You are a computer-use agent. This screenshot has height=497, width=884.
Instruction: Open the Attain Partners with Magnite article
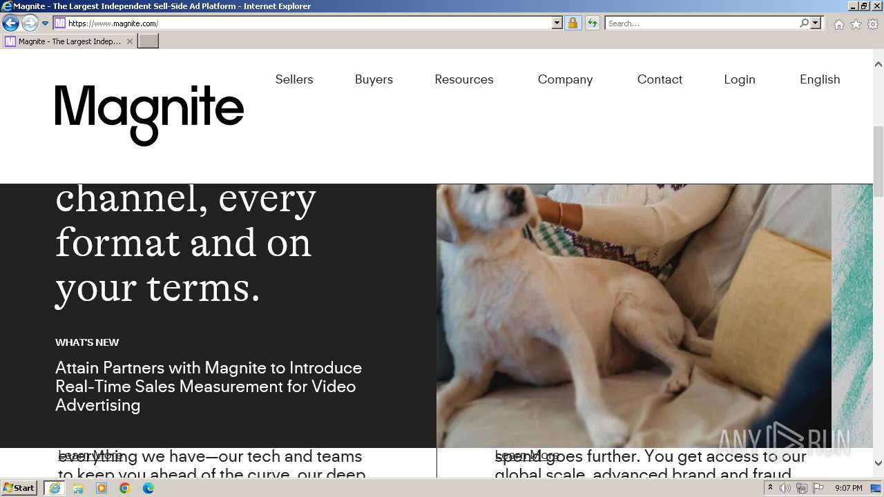209,387
